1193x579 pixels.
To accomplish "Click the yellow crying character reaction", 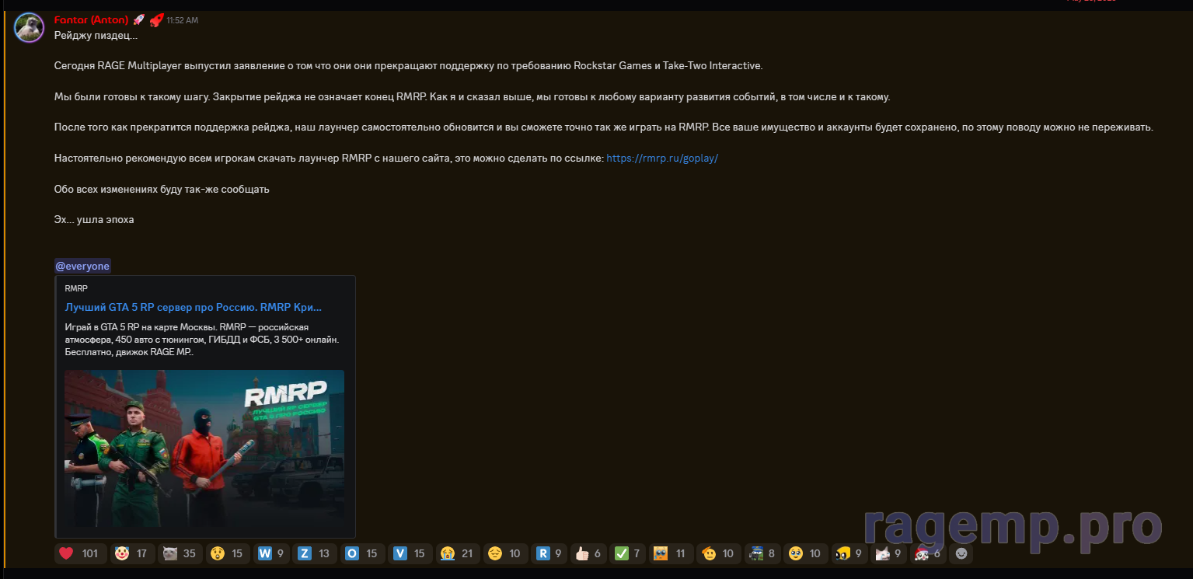I will point(849,553).
